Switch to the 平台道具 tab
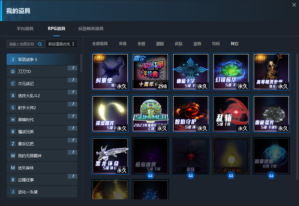299x206 pixels. click(x=25, y=29)
